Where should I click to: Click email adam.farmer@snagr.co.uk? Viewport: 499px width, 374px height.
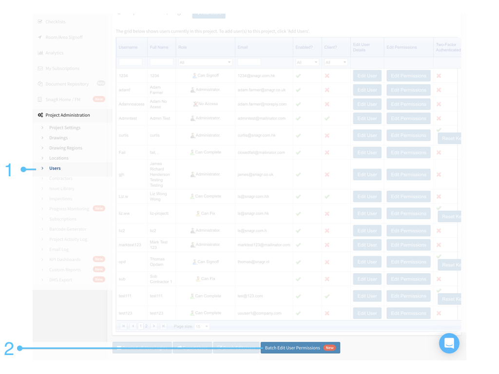262,90
